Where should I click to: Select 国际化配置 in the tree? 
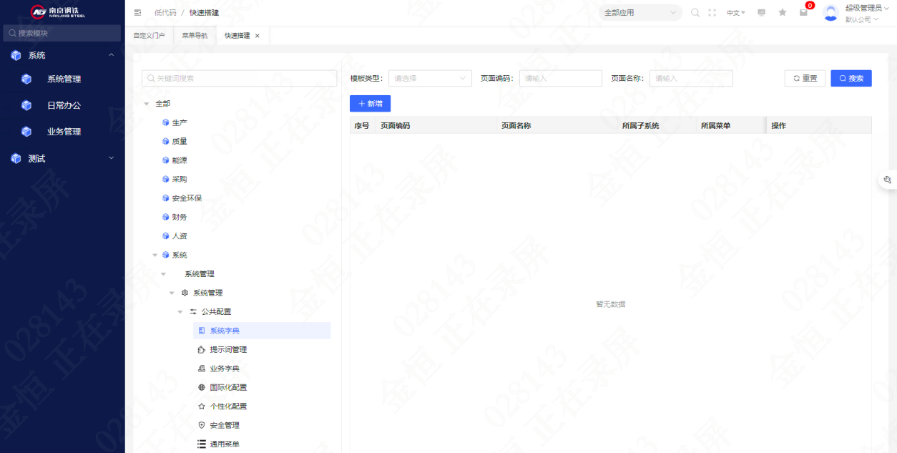(x=228, y=387)
